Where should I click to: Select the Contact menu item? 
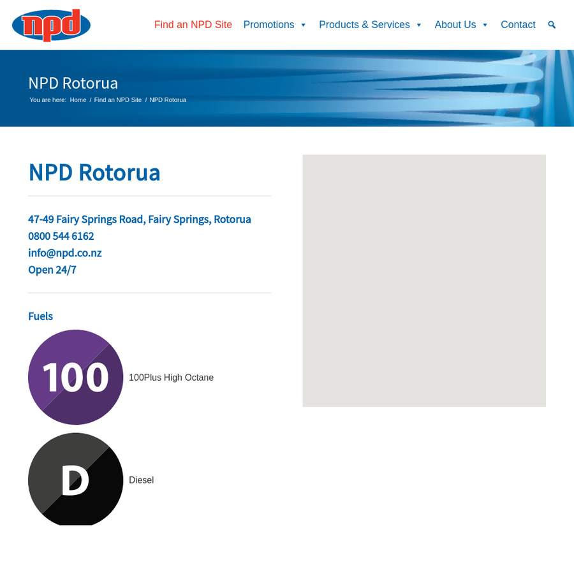[518, 25]
